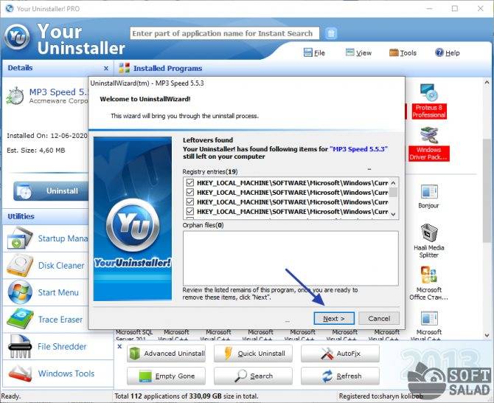Click the Search button in bottom toolbar

pyautogui.click(x=253, y=376)
